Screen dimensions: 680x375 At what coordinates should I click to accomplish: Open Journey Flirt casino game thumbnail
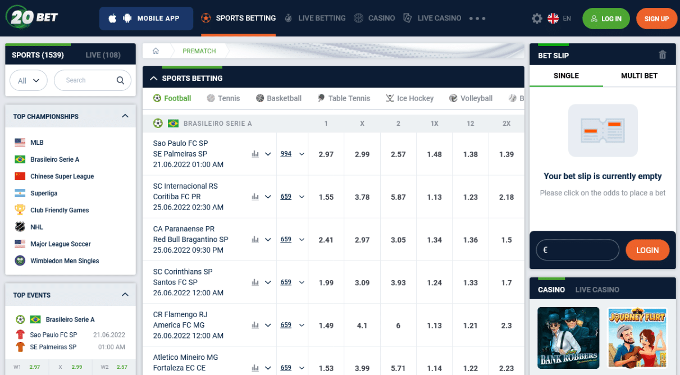[637, 338]
